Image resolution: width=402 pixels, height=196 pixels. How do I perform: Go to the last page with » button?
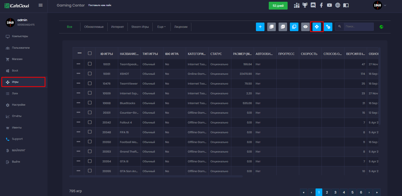click(x=377, y=192)
